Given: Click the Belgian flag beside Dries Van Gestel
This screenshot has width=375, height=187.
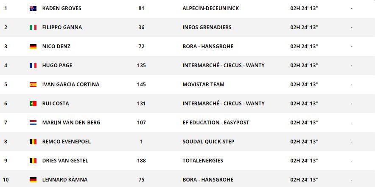Looking at the screenshot, I should 33,161.
